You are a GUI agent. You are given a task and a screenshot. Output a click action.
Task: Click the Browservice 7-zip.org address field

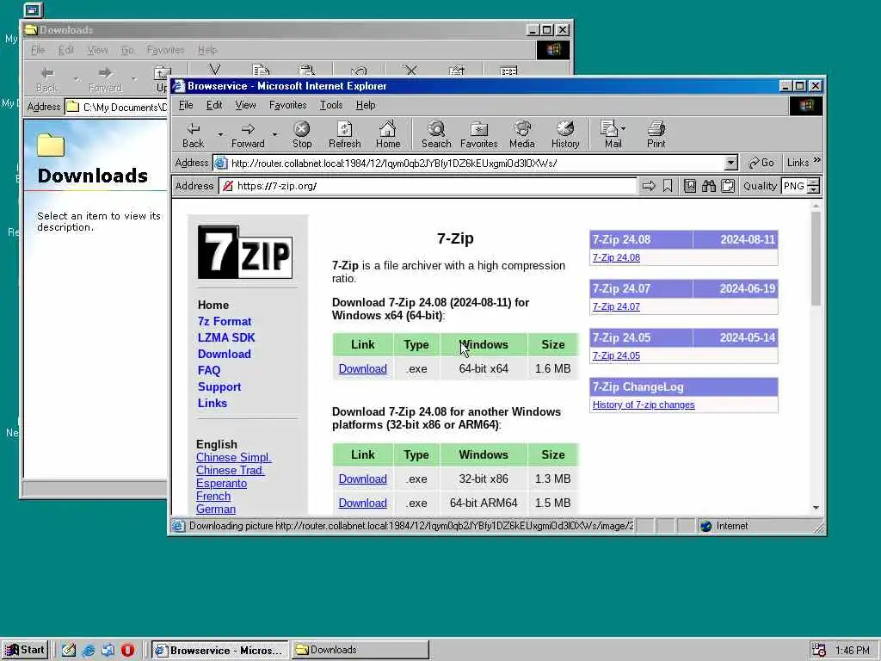pyautogui.click(x=428, y=186)
